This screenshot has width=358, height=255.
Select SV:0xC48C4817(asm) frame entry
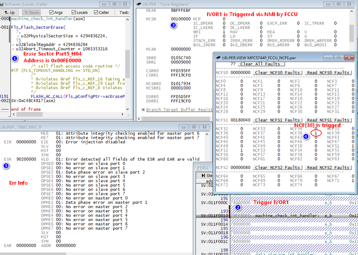33,100
